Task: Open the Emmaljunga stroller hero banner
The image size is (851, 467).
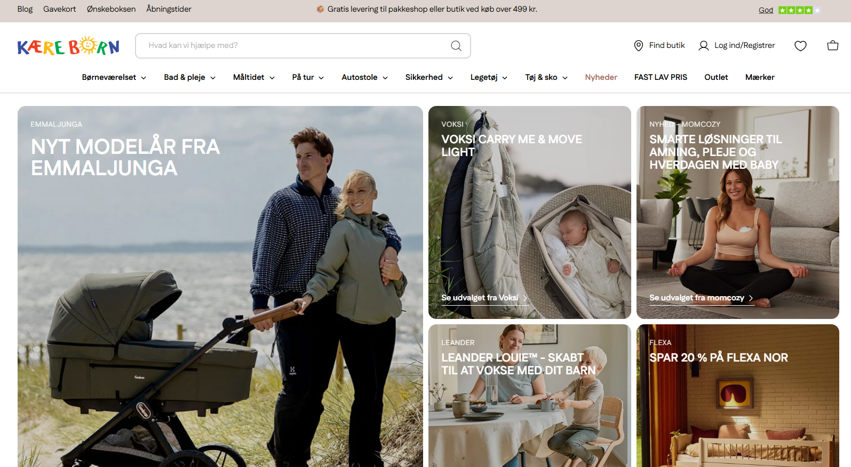Action: point(220,286)
